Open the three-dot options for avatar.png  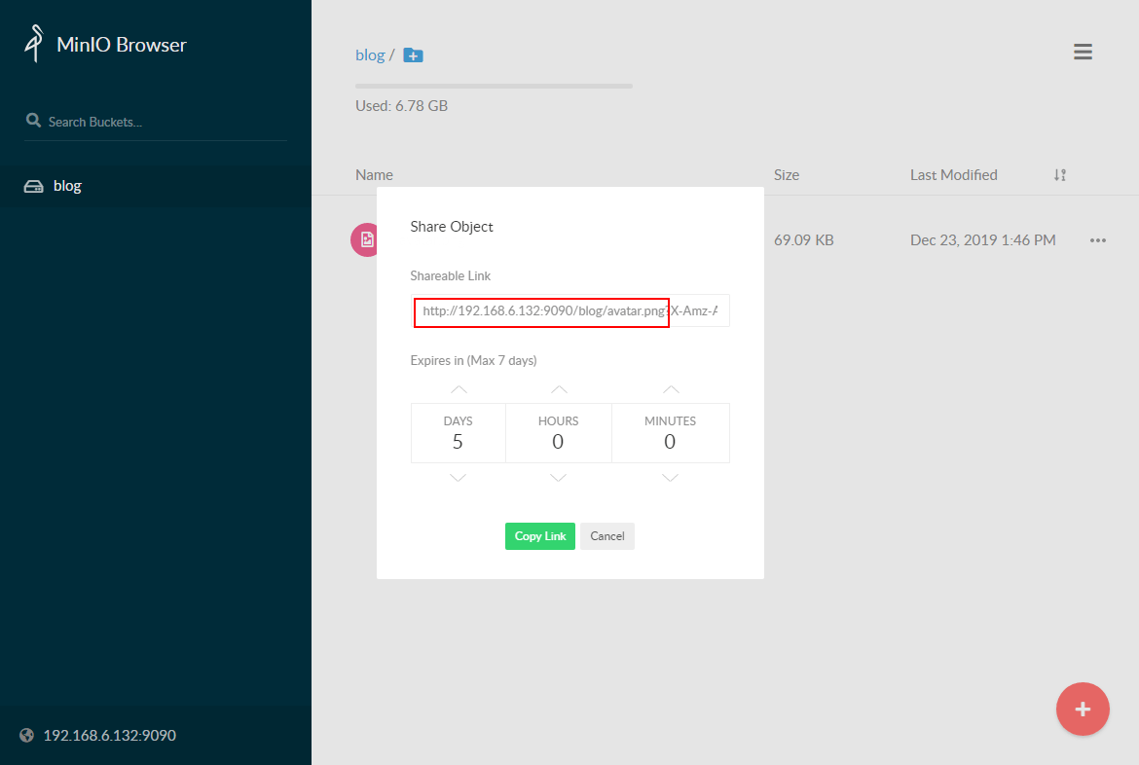pos(1098,240)
